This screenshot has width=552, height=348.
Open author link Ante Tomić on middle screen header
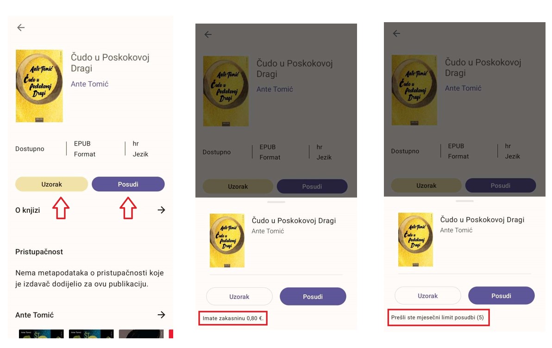275,89
